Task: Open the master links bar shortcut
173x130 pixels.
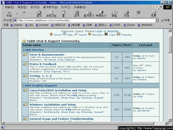Action: coord(42,25)
